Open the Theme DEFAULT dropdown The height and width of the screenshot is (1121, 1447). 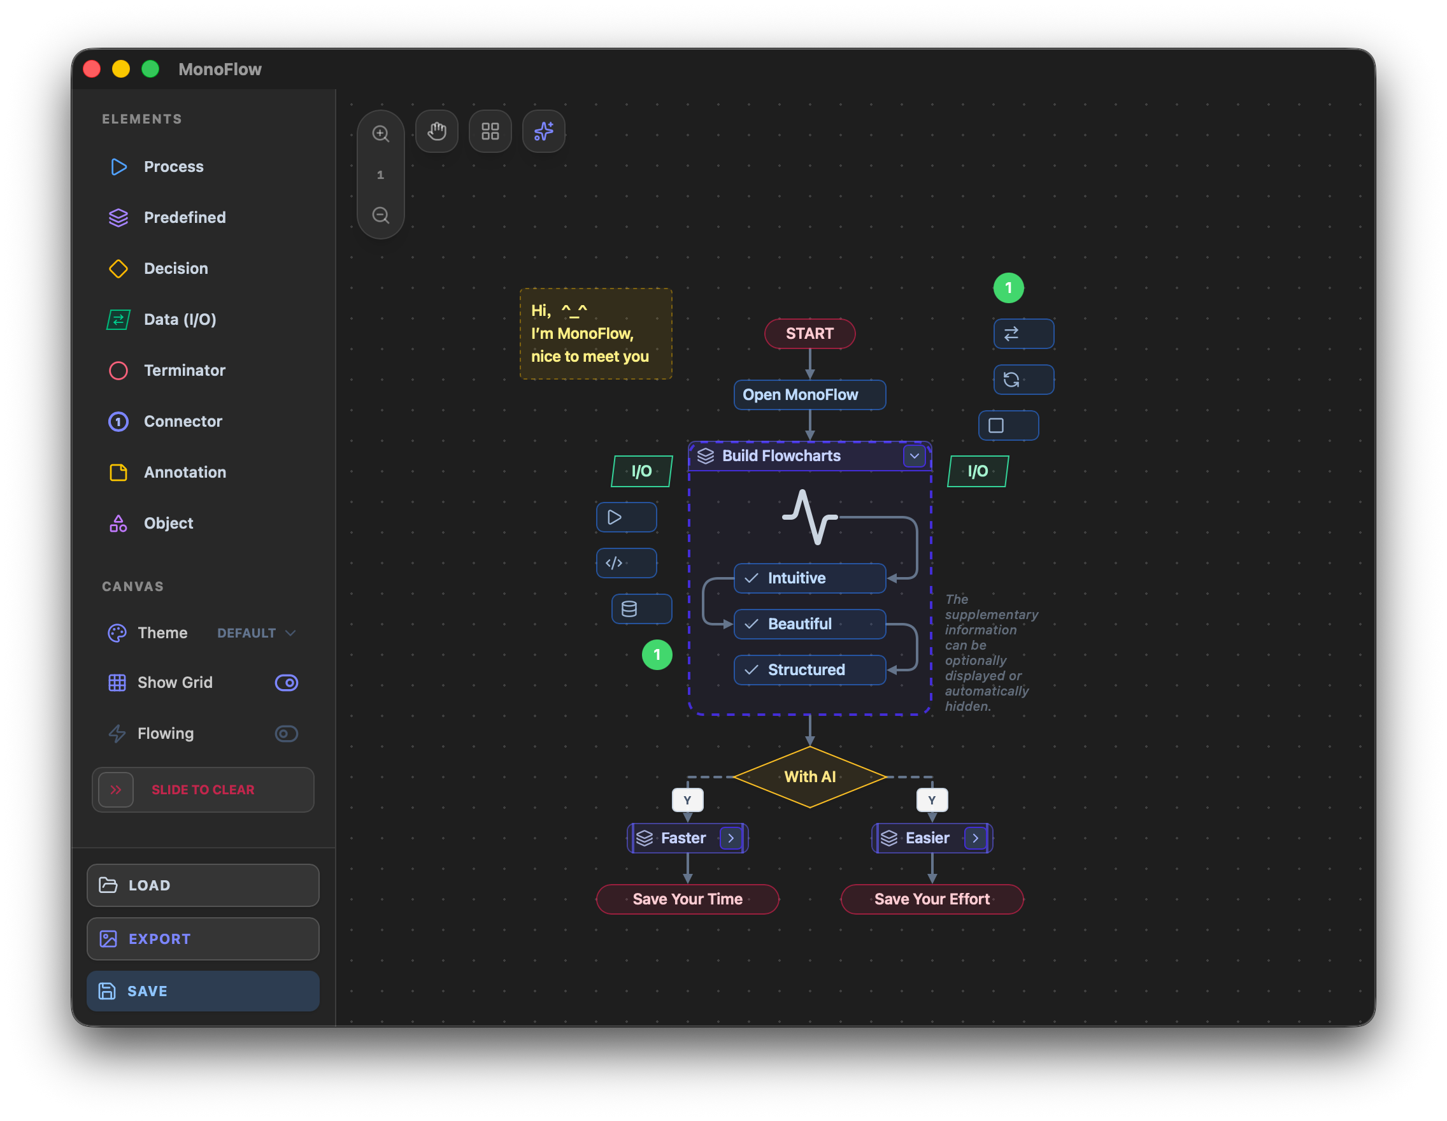256,632
